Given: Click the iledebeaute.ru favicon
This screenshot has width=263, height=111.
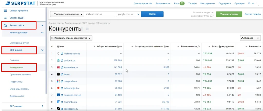Looking at the screenshot, I should 58,109.
